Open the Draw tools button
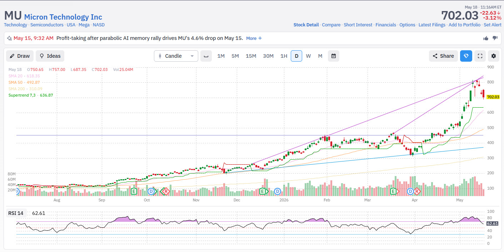The width and height of the screenshot is (504, 252). 20,56
